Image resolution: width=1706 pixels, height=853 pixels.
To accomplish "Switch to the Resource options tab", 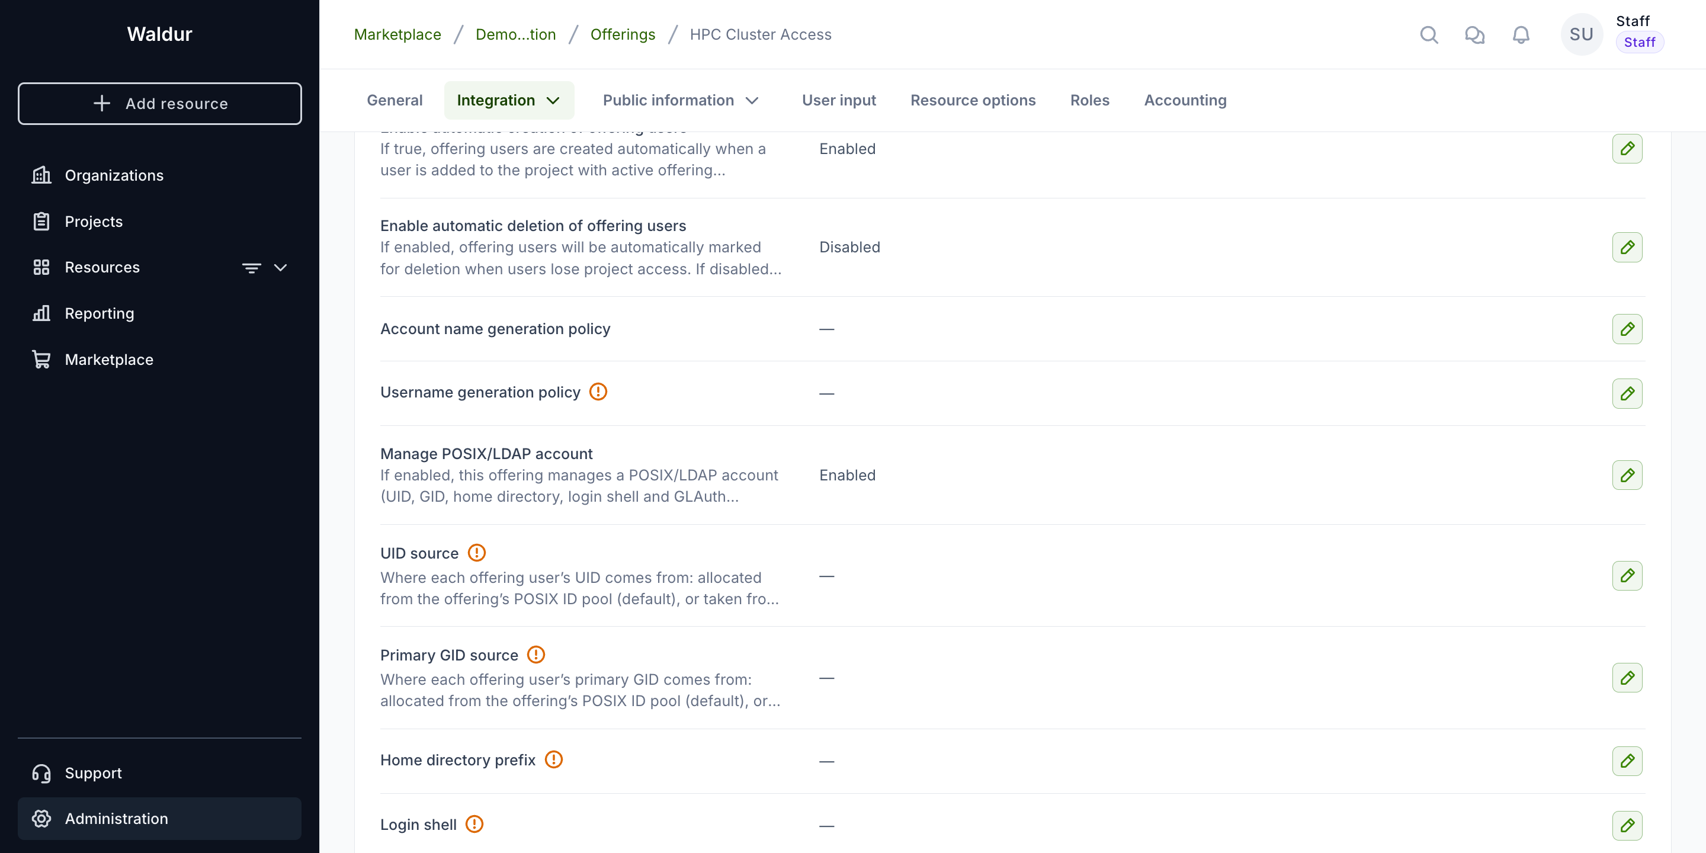I will (x=972, y=101).
